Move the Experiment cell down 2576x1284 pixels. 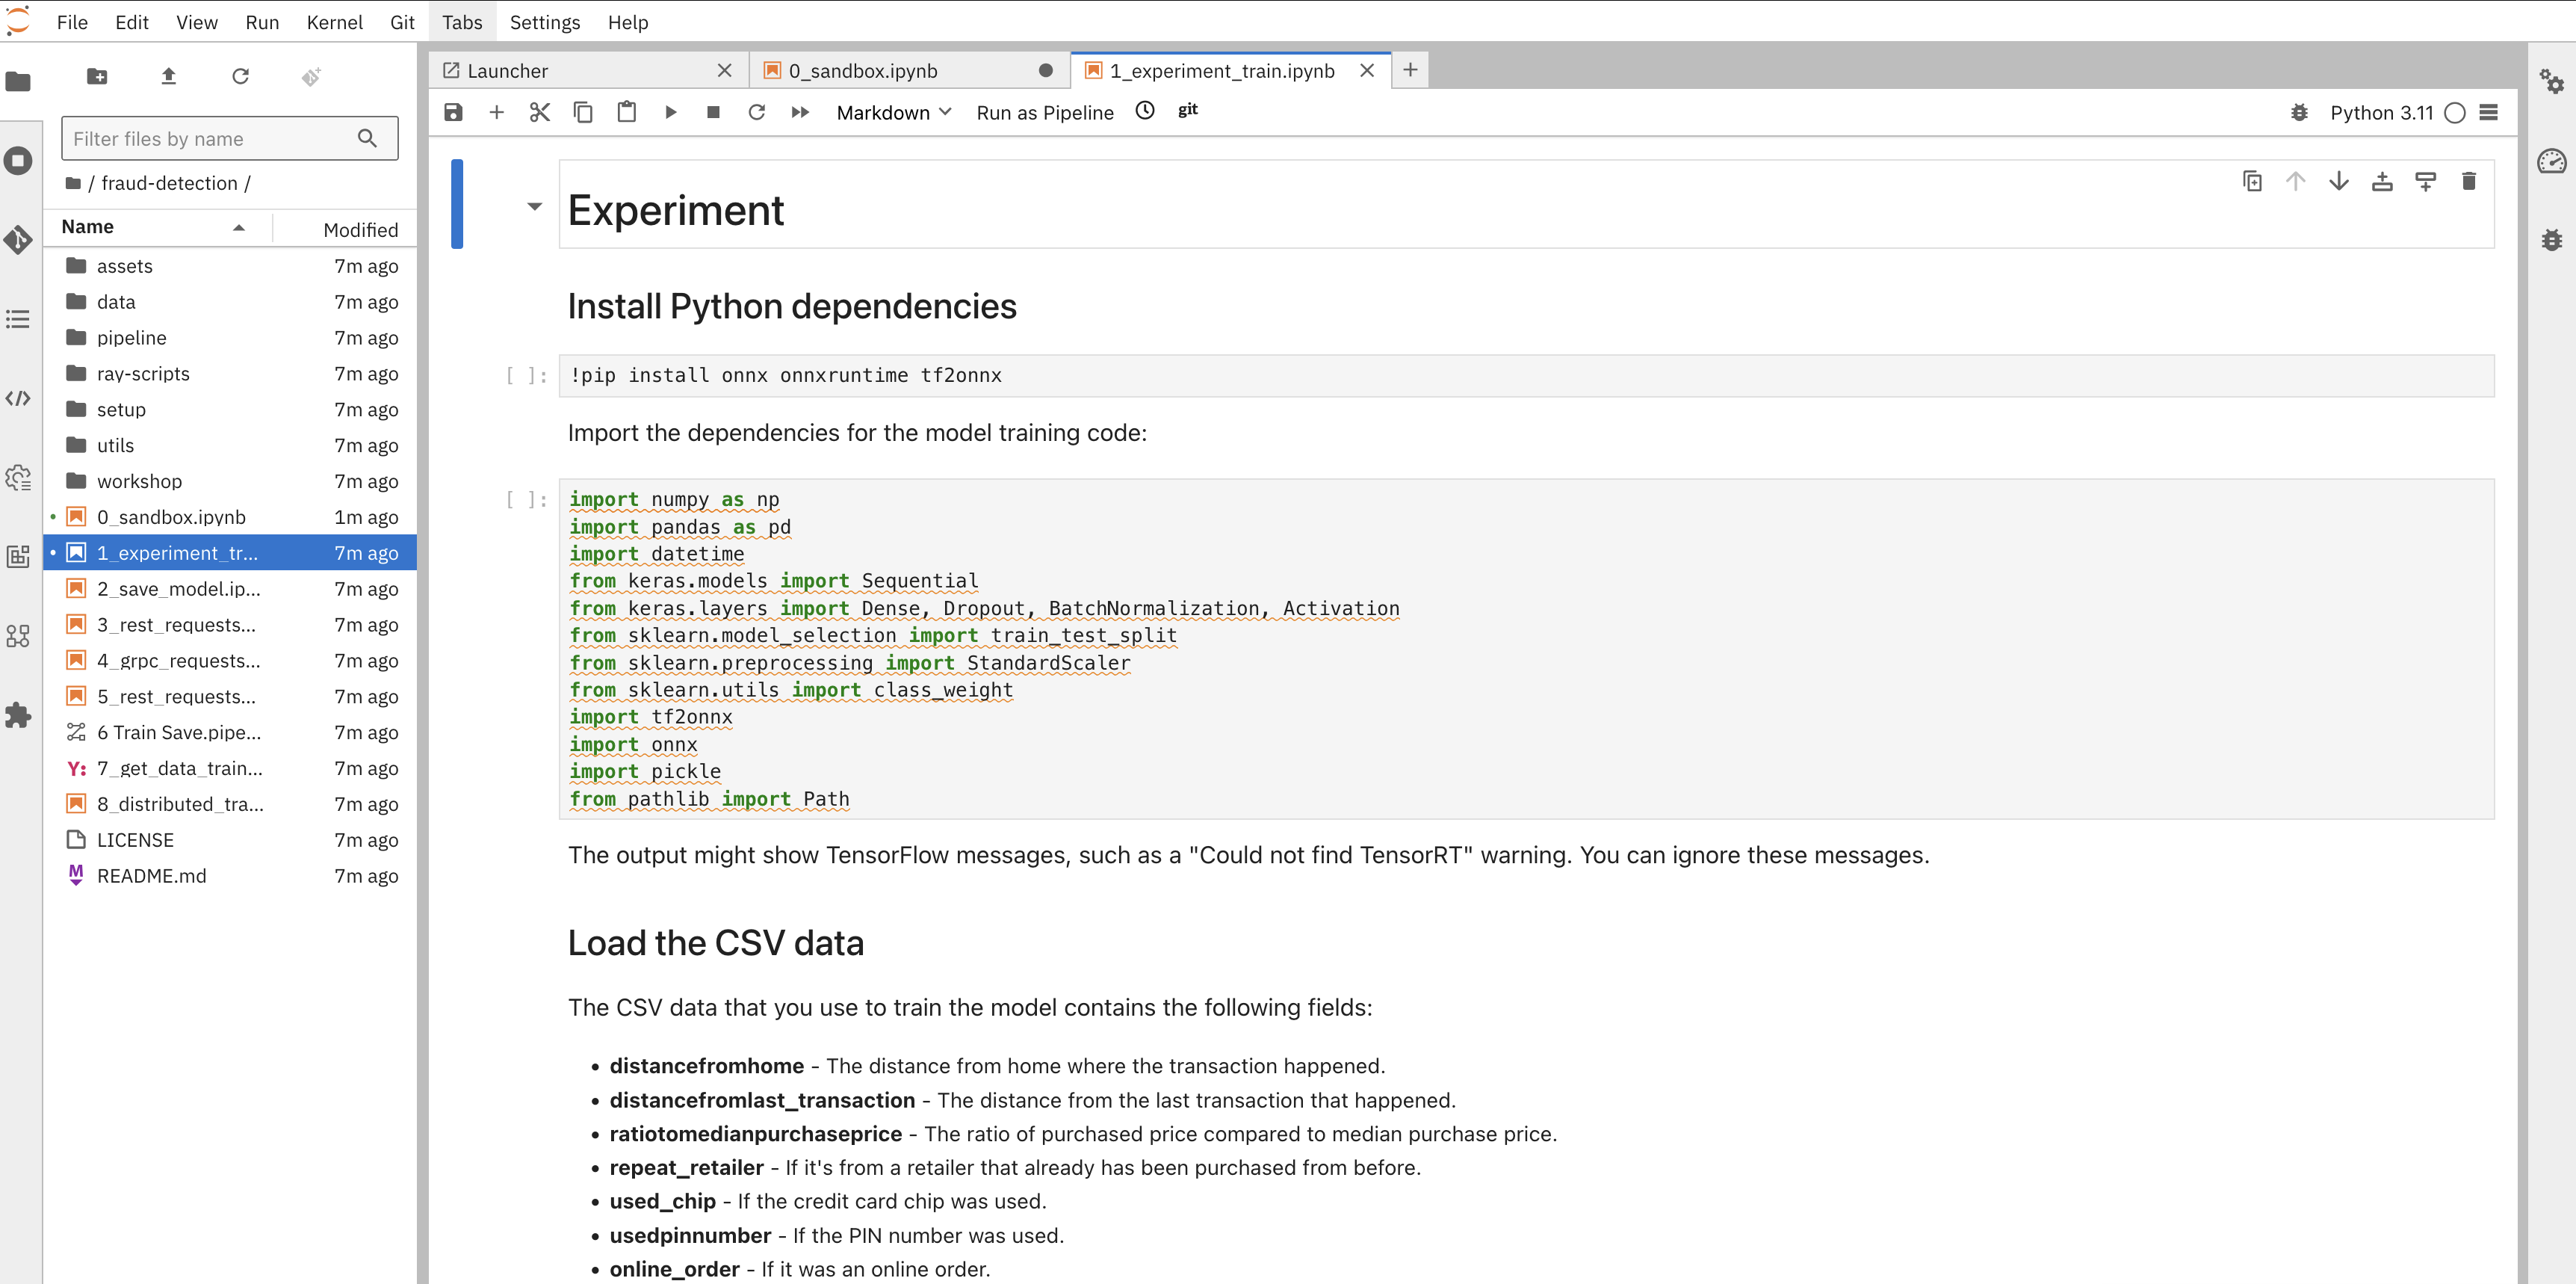pos(2339,181)
